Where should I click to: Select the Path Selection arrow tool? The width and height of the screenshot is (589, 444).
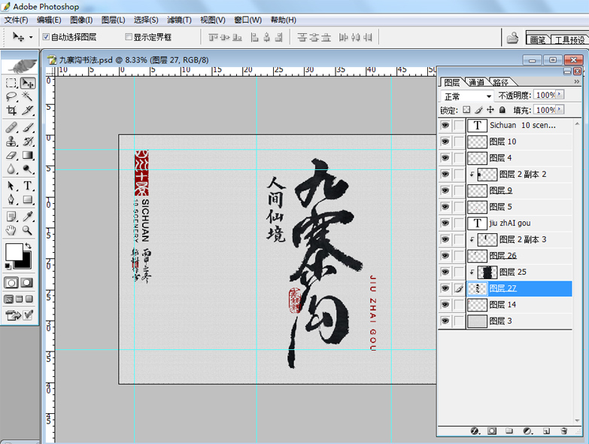(11, 186)
